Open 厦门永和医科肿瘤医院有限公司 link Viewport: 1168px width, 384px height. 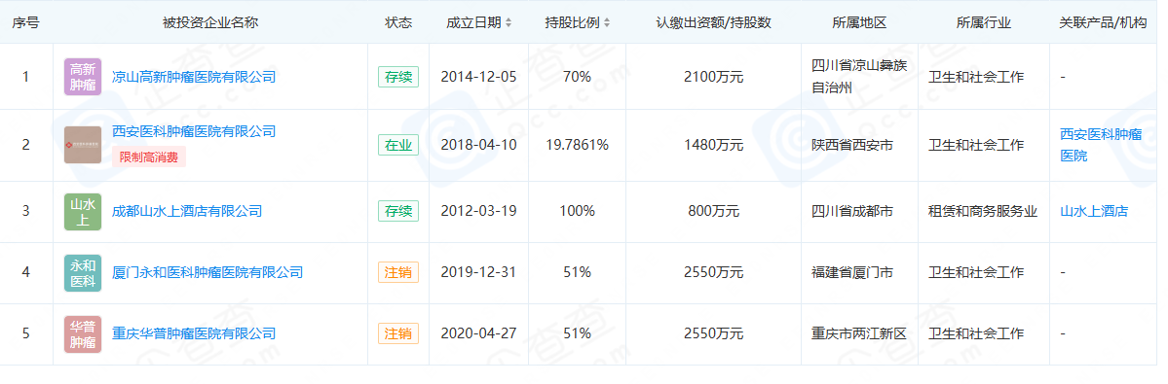(x=207, y=272)
